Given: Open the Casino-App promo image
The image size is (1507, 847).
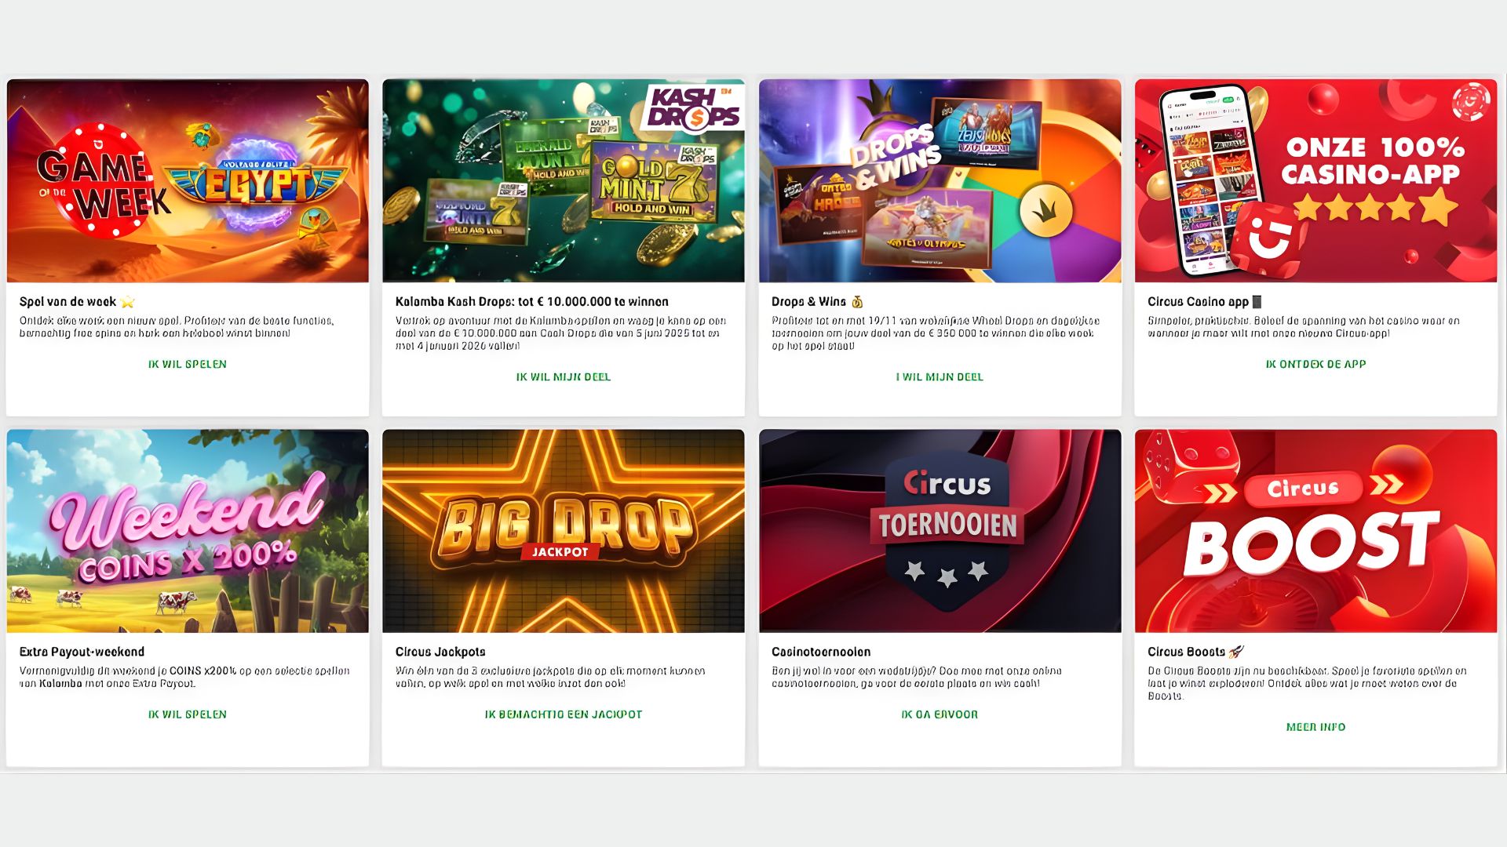Looking at the screenshot, I should [x=1315, y=180].
